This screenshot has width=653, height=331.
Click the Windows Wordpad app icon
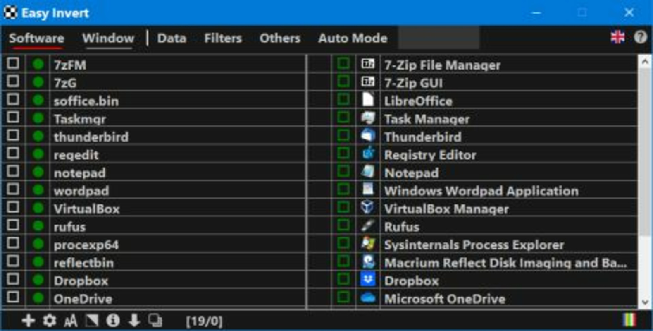[x=368, y=189]
